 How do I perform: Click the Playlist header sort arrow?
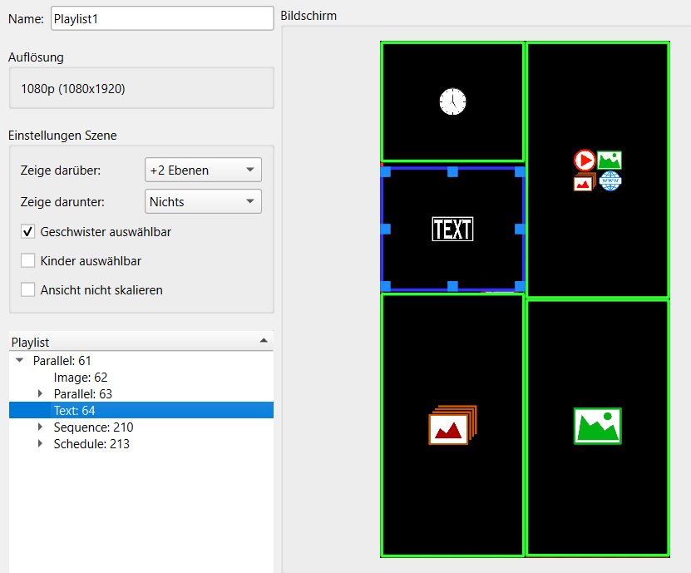point(264,341)
